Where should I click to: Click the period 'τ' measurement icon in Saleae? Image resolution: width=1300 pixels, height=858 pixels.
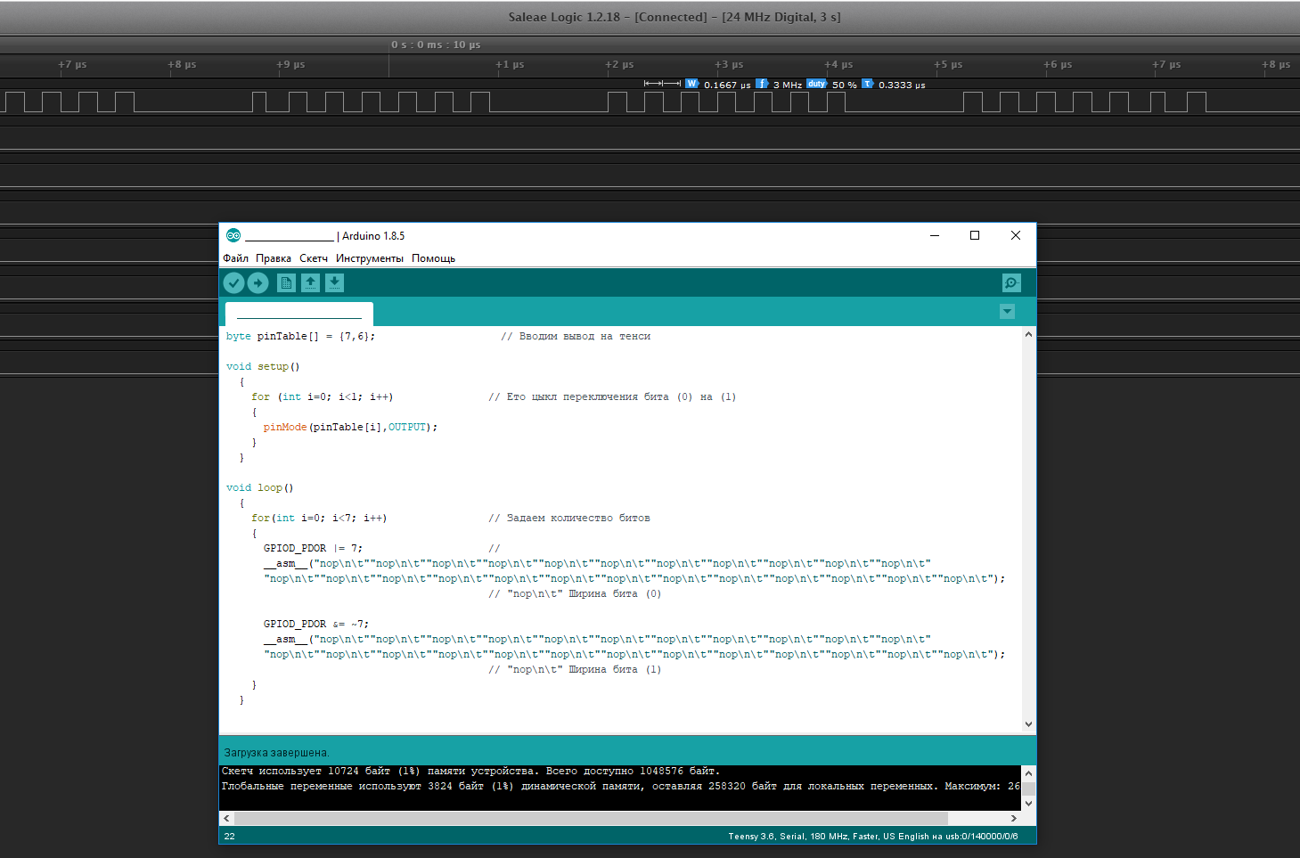coord(867,84)
